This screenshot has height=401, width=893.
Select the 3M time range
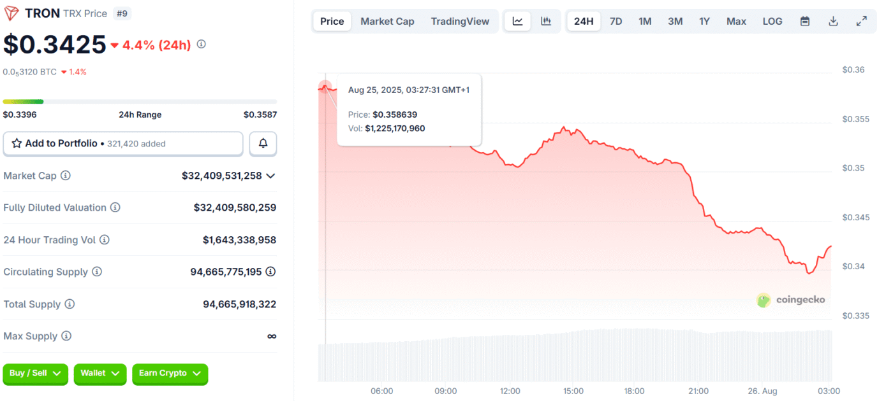pyautogui.click(x=675, y=21)
